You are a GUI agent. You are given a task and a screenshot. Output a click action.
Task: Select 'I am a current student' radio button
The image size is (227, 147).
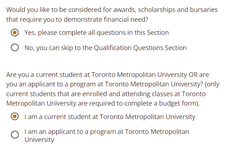click(x=15, y=117)
